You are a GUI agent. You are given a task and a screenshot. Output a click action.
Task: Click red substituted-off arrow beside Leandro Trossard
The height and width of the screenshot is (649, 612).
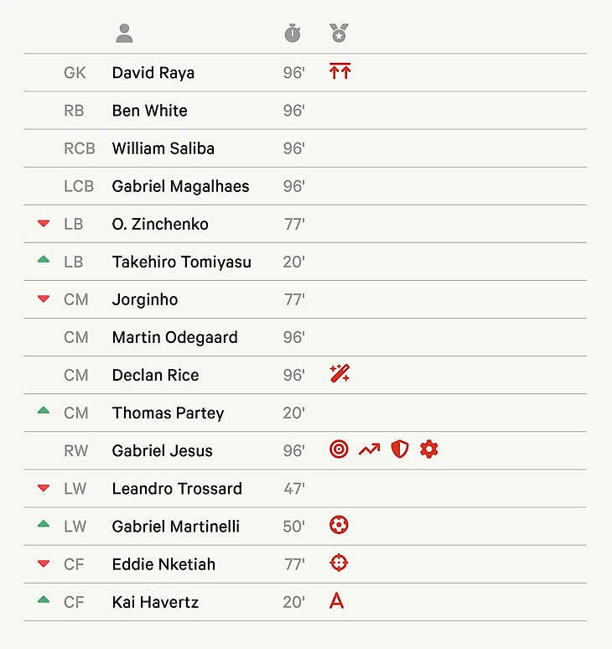click(44, 488)
